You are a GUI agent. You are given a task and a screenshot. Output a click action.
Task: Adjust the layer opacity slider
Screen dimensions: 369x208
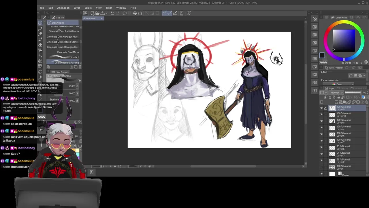[353, 93]
